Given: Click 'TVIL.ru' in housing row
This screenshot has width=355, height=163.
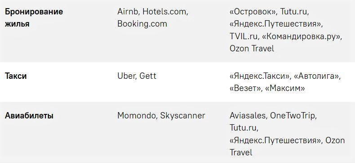Looking at the screenshot, I should tap(244, 36).
